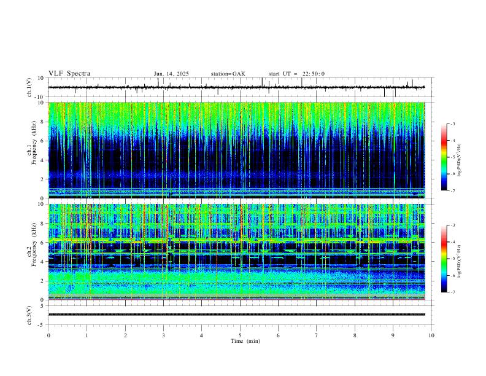Click the 'VLF Spectra' title text

pos(69,74)
